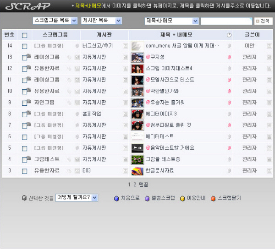Check the box for row 9 자연그림
This screenshot has width=275, height=249.
[25, 103]
